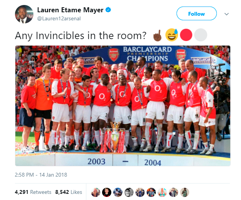Open the Lauren Etame Mayer name link
The width and height of the screenshot is (241, 200).
[x=70, y=10]
